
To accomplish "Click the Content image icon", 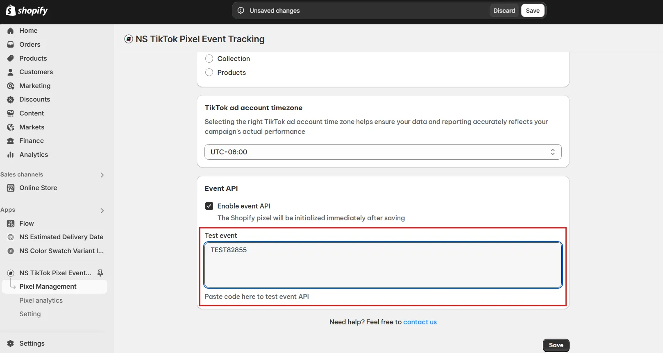I will tap(11, 113).
